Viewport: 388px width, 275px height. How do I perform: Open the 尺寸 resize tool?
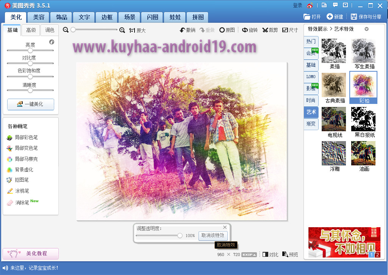tap(290, 30)
